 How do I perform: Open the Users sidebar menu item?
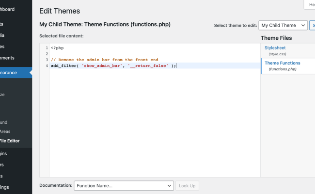(2, 165)
